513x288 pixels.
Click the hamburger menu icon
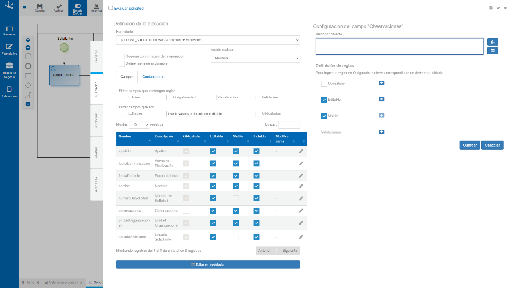point(25,7)
